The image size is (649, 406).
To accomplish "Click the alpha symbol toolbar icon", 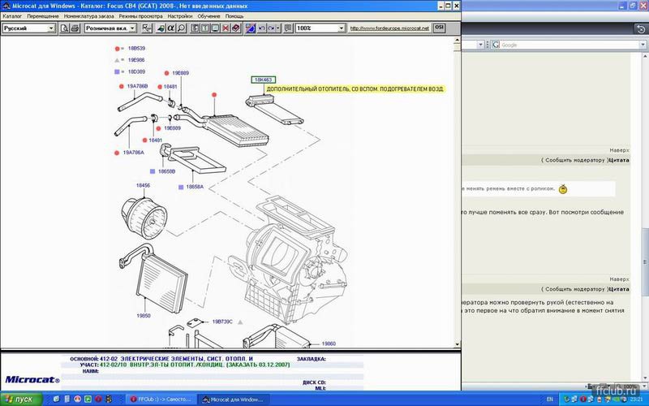I will (x=170, y=28).
